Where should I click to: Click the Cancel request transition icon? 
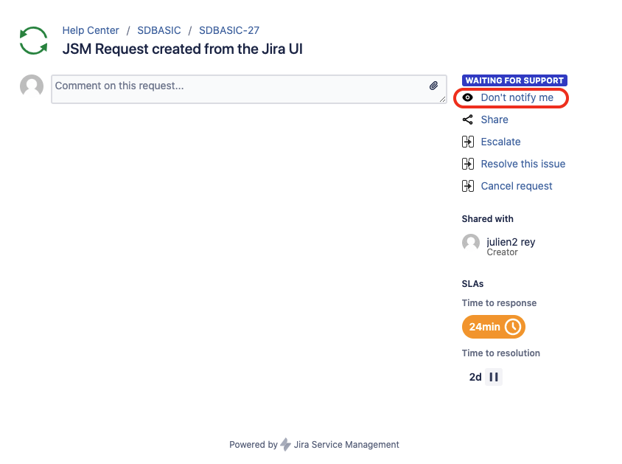coord(468,186)
